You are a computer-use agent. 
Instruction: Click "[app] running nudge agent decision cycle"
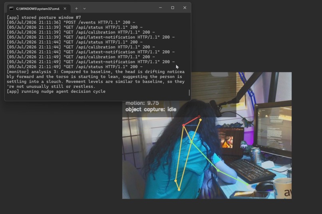coord(56,91)
